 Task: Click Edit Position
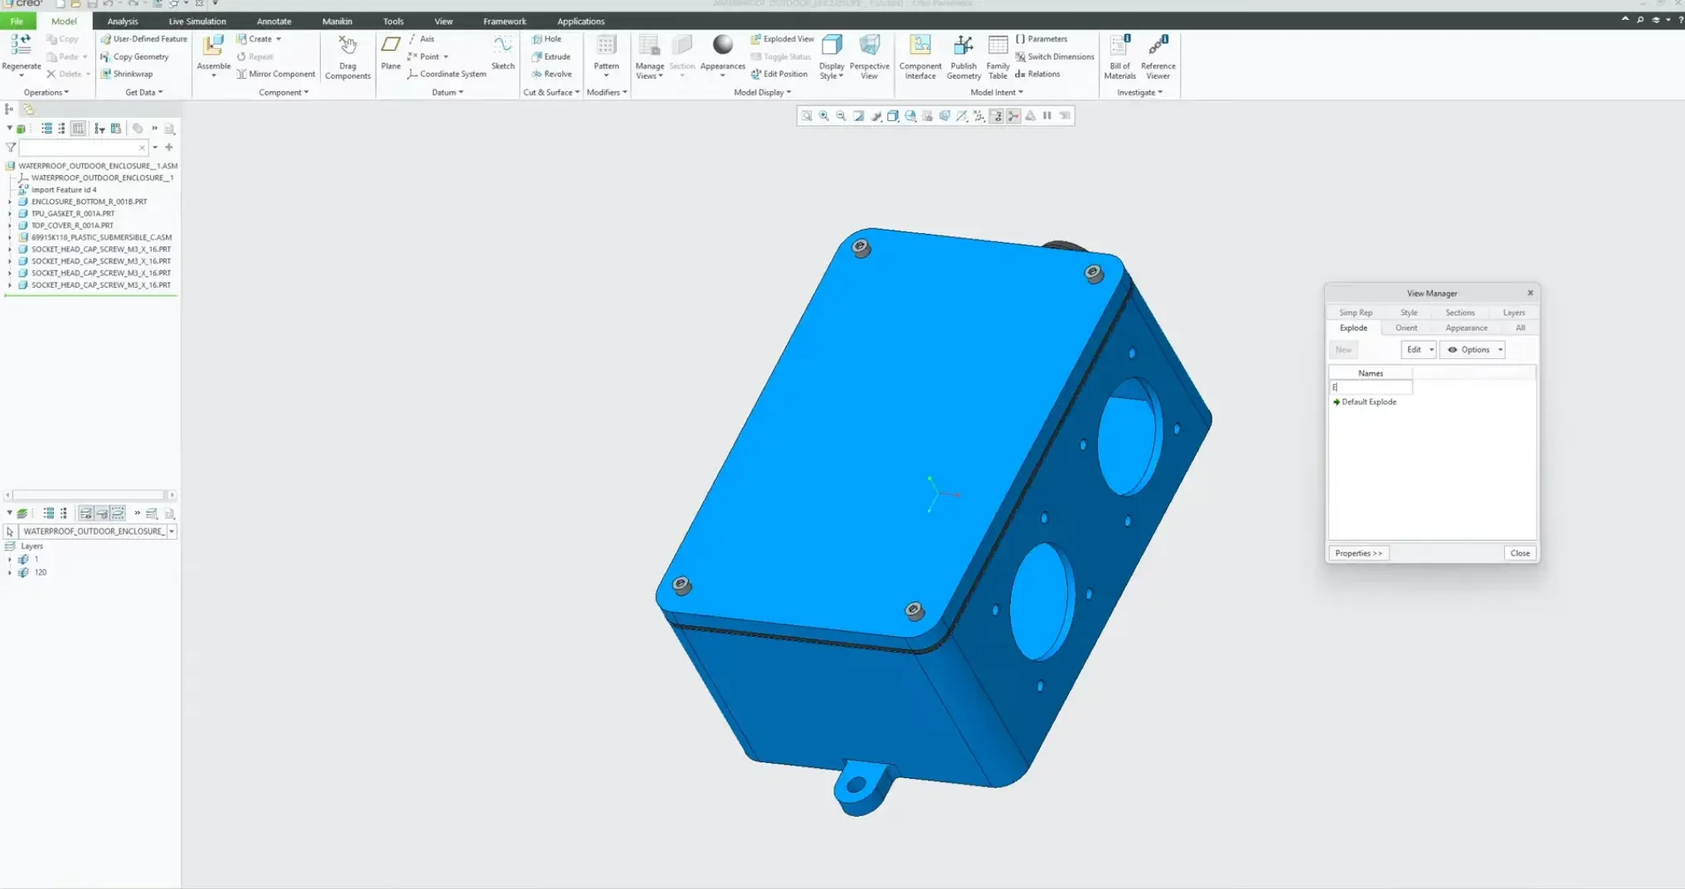tap(779, 74)
